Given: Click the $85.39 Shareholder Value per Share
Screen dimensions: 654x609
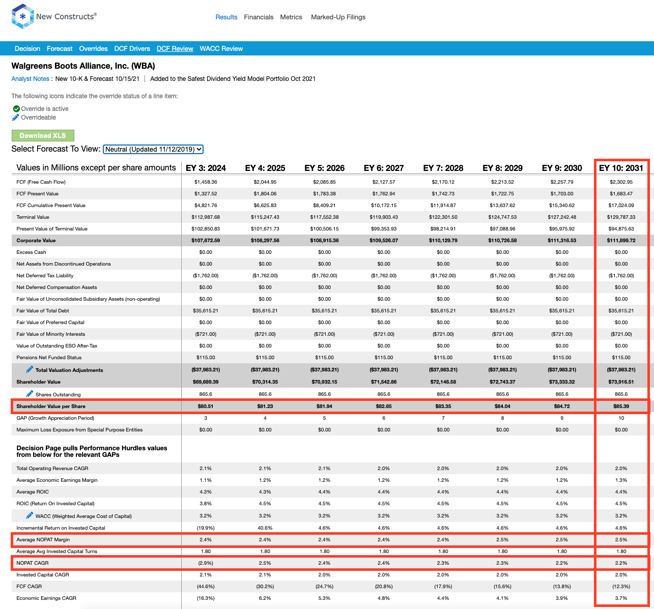Looking at the screenshot, I should click(x=621, y=407).
